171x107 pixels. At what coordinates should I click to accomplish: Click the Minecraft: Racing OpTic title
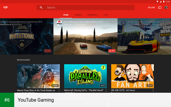tap(84, 90)
